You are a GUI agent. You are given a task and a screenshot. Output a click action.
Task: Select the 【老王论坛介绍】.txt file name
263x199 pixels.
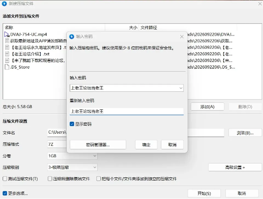click(30, 54)
